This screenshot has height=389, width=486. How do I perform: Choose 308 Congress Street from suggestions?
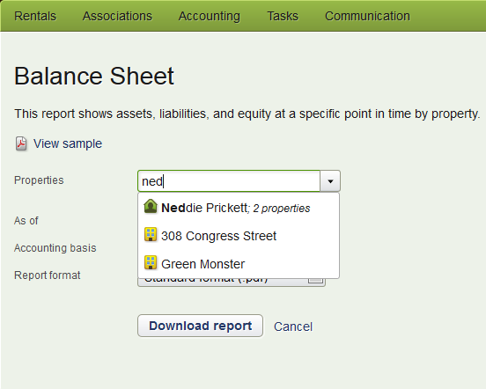tap(239, 236)
